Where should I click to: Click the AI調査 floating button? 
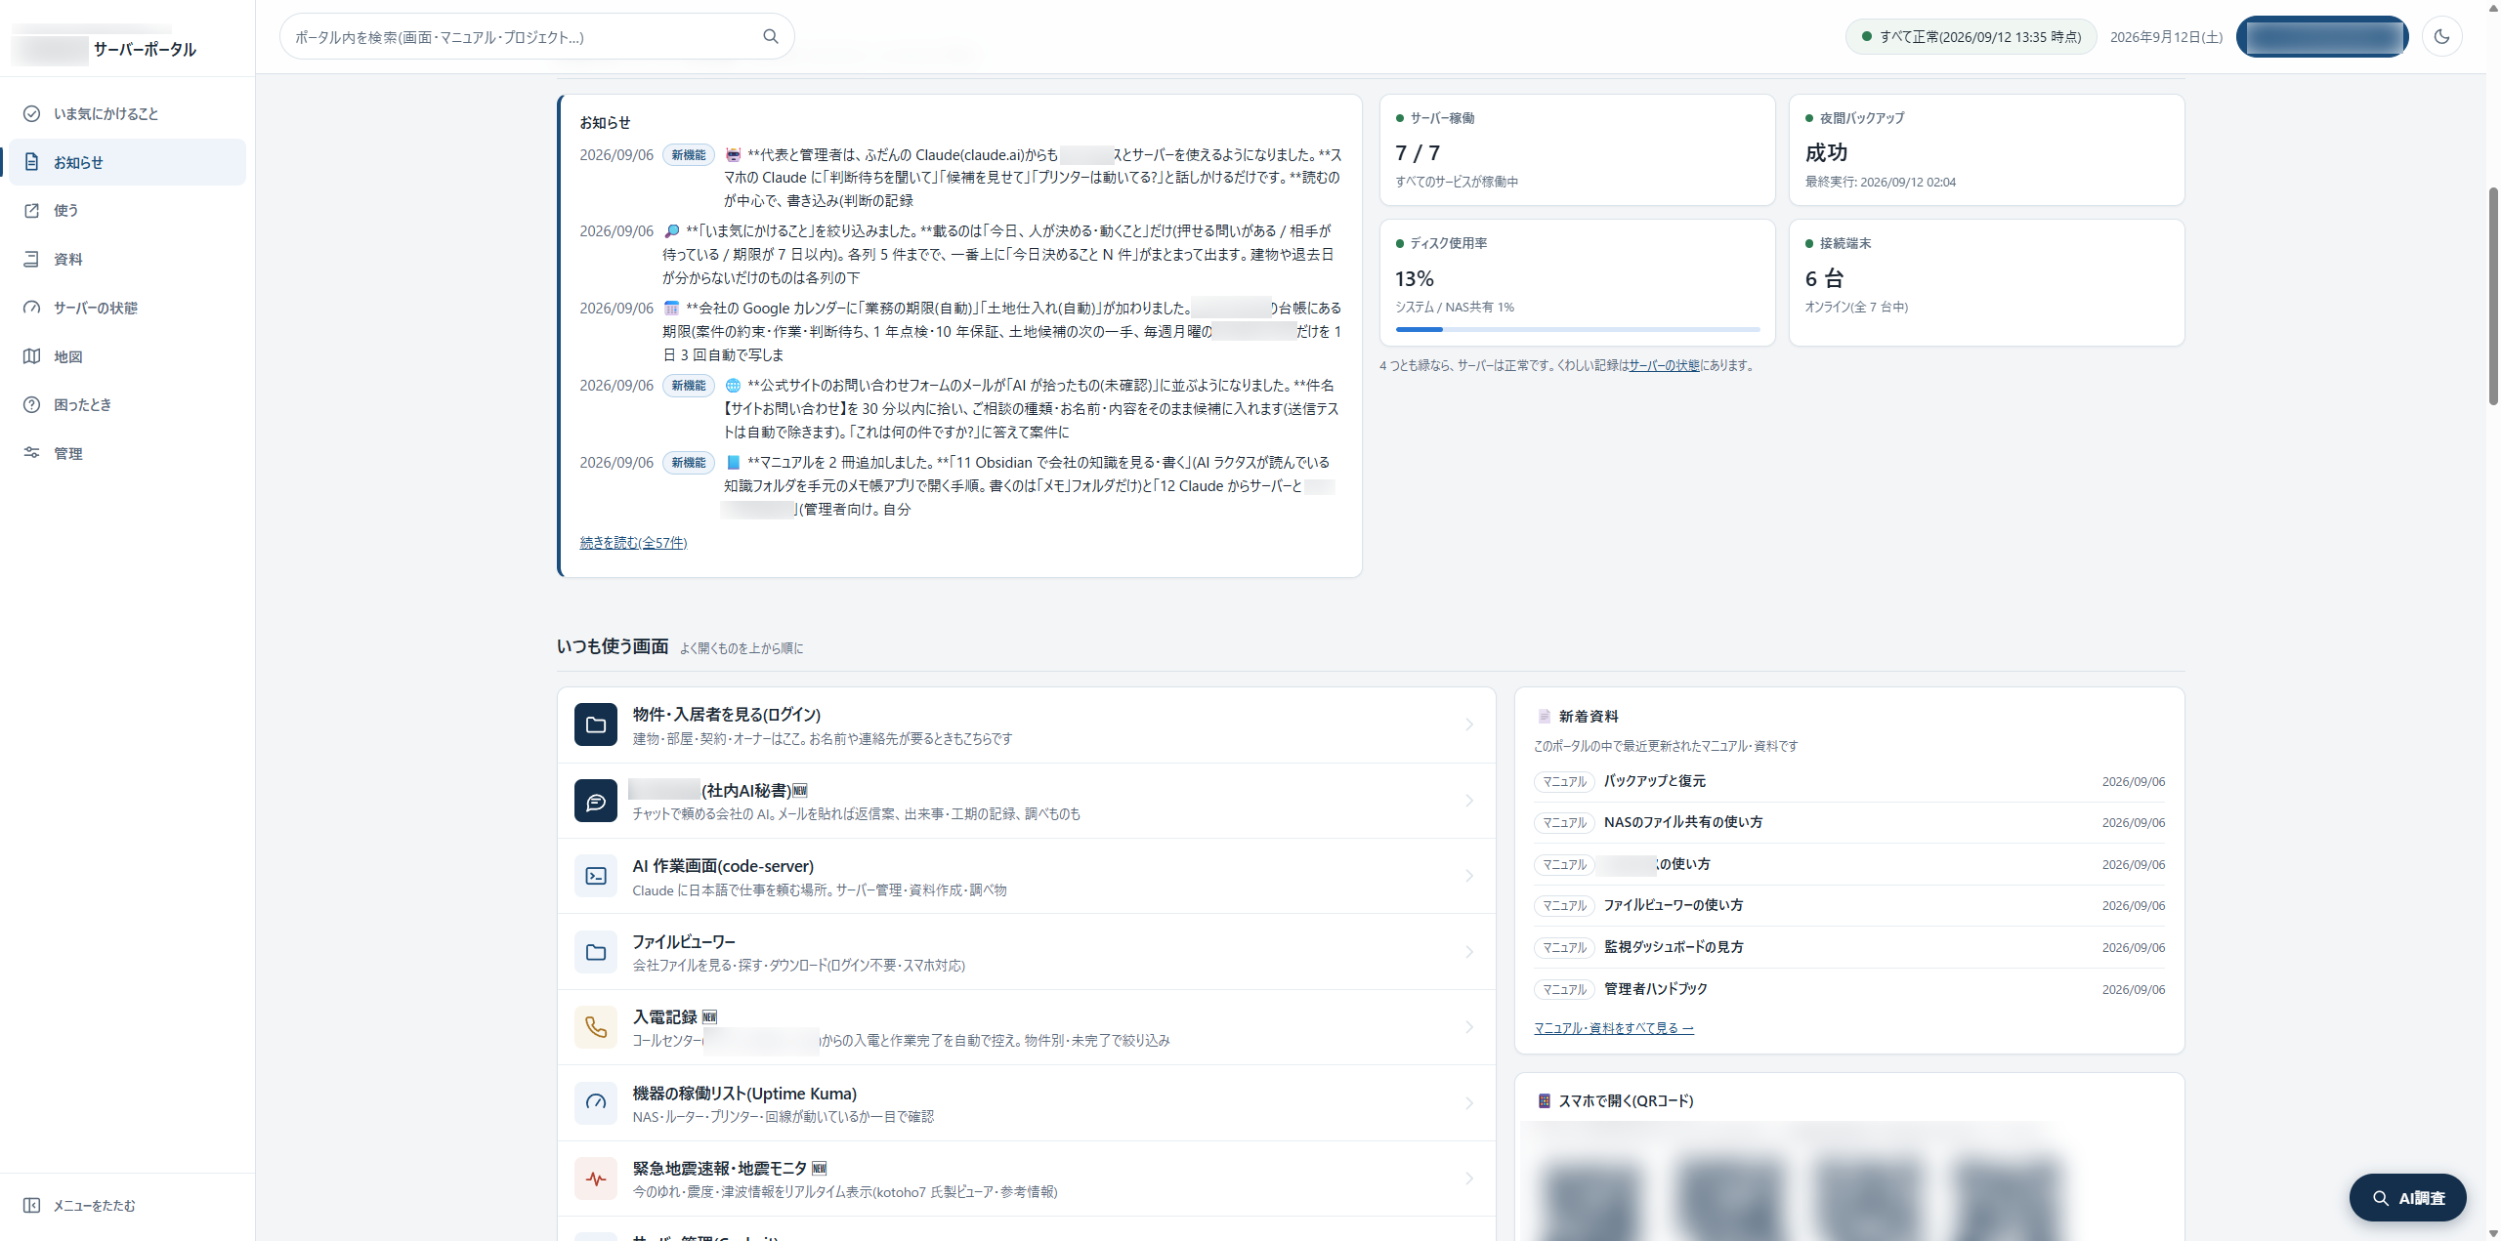[x=2407, y=1197]
